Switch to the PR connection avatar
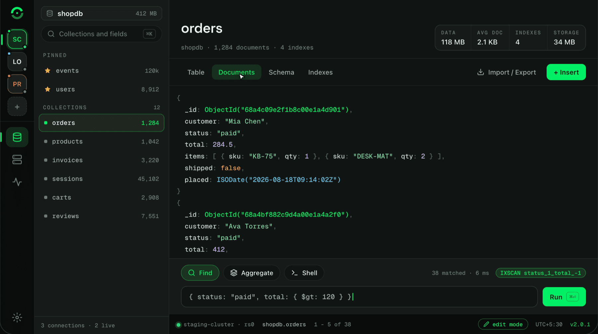598x334 pixels. coord(17,84)
